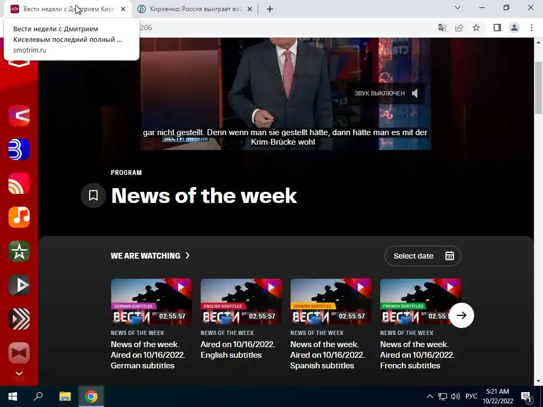Open the Windows Start menu
The height and width of the screenshot is (407, 543).
(x=13, y=396)
